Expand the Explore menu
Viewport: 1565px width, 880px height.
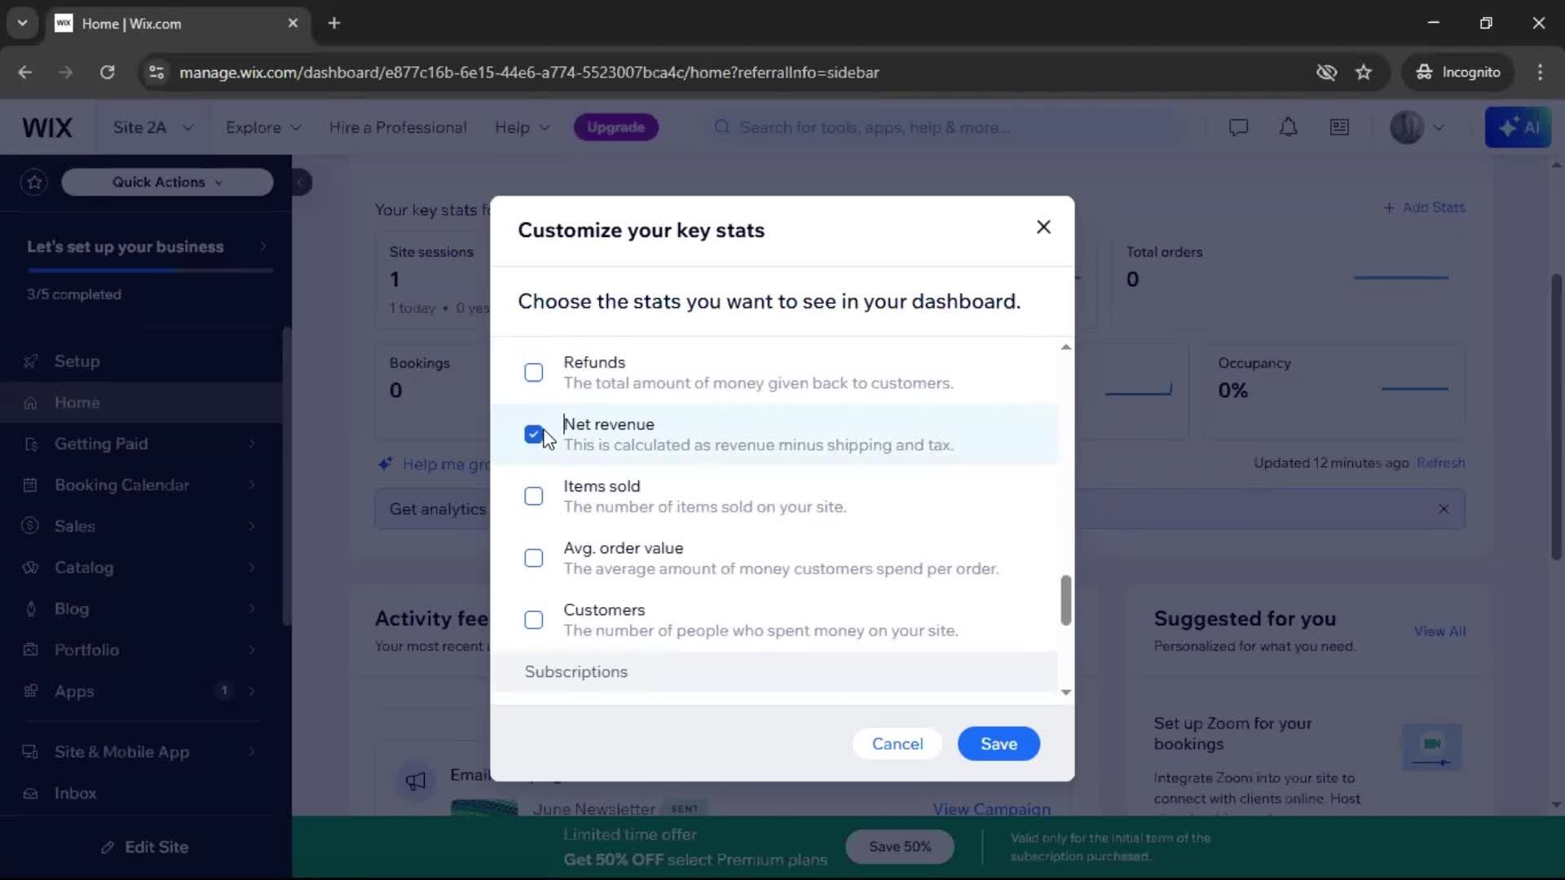pos(263,128)
